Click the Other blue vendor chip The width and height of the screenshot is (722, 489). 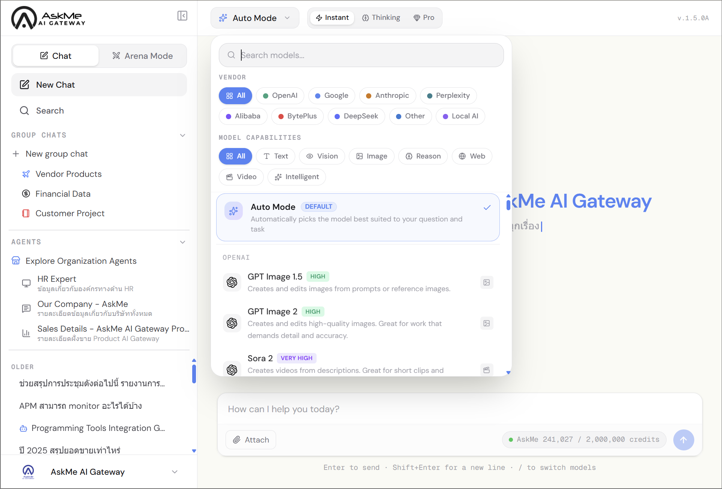click(410, 116)
